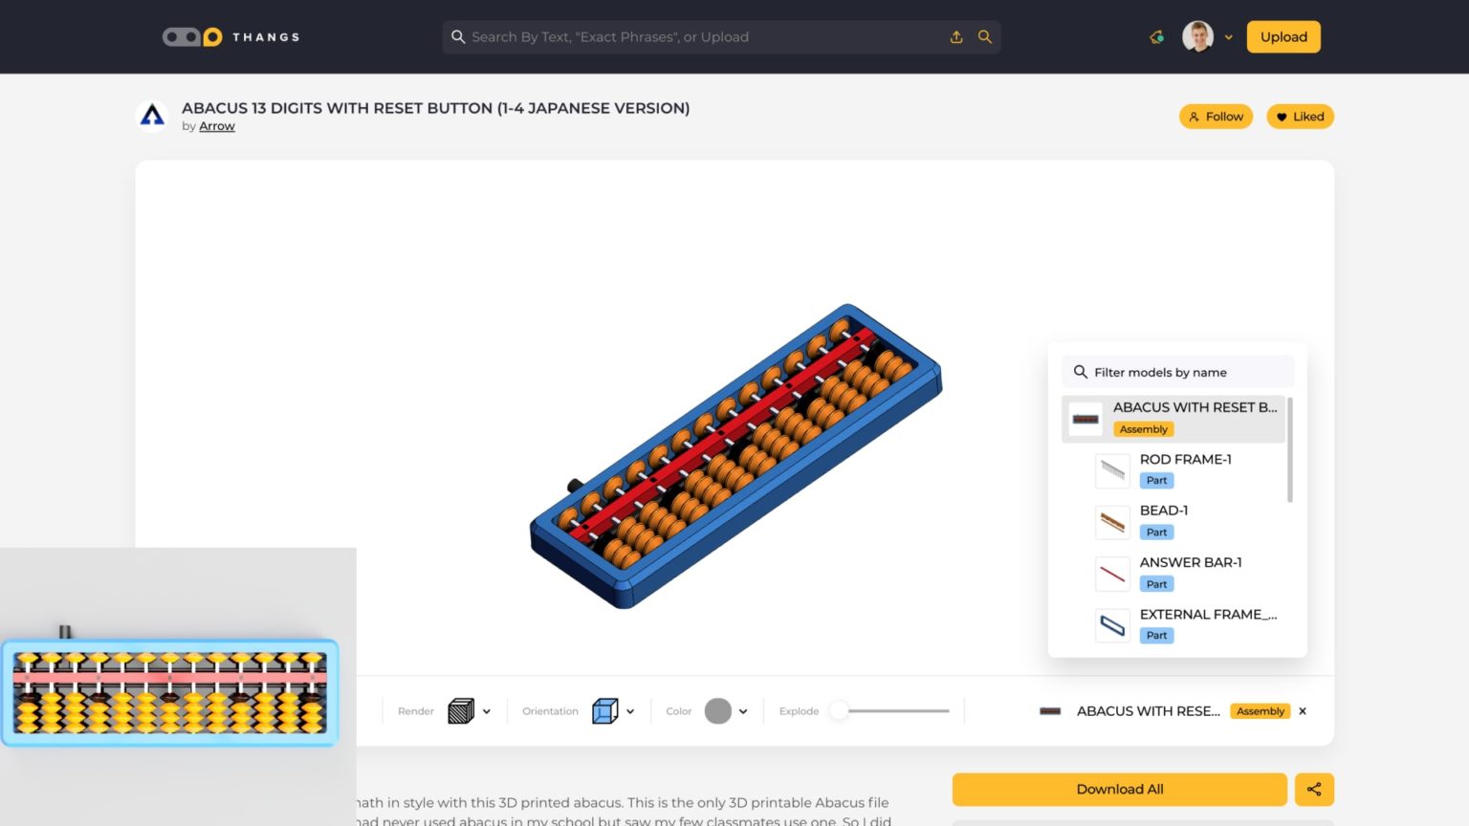Click the Render mode cube icon

click(462, 710)
